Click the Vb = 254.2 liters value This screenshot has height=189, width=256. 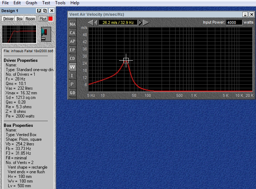20,144
